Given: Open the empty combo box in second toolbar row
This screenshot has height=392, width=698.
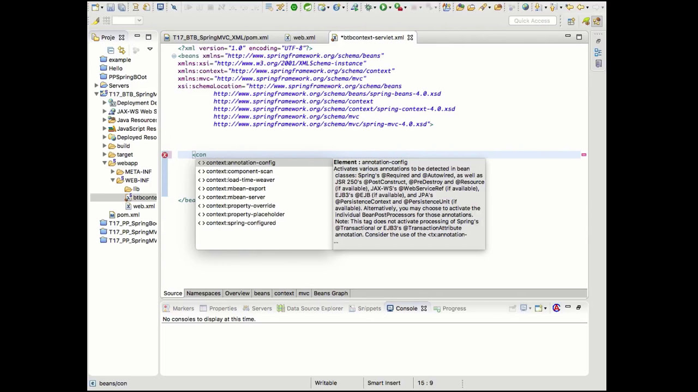Looking at the screenshot, I should pos(128,20).
